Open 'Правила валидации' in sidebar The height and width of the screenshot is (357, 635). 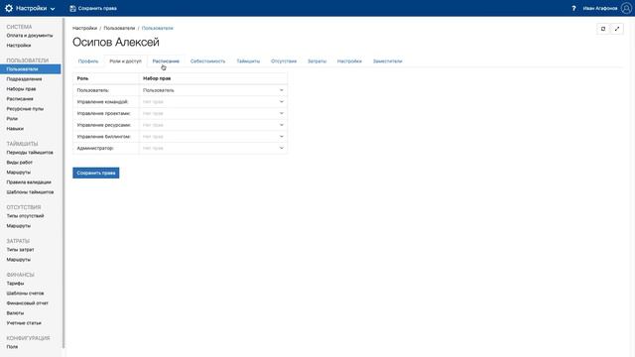[29, 182]
